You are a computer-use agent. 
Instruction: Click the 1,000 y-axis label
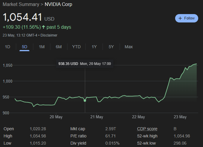(7, 81)
